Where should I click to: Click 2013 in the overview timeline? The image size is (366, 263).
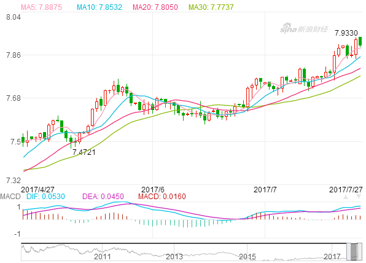point(174,257)
